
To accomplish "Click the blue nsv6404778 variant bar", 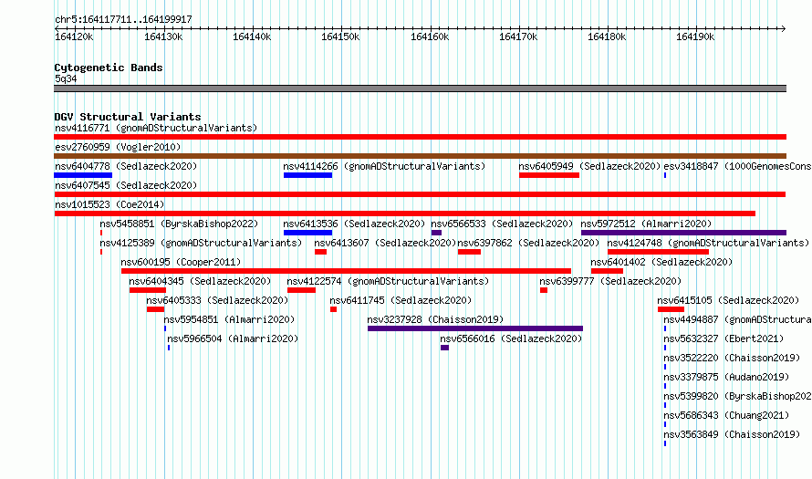I will click(83, 175).
